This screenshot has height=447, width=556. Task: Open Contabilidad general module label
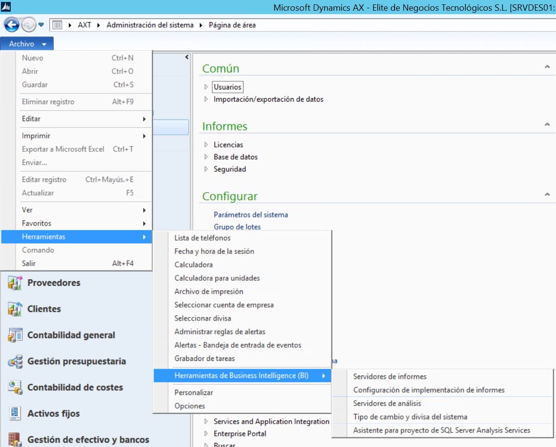71,335
